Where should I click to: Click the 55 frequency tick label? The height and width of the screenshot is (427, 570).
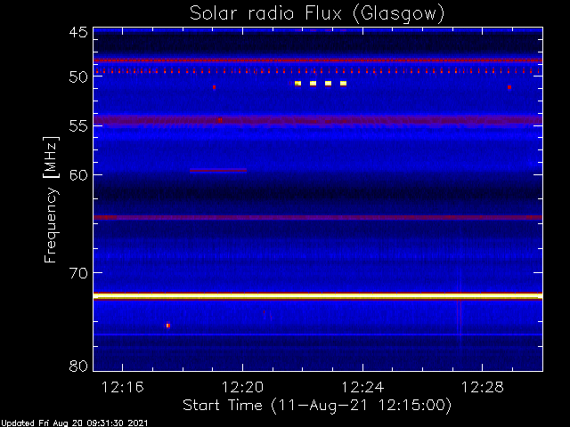[x=78, y=126]
